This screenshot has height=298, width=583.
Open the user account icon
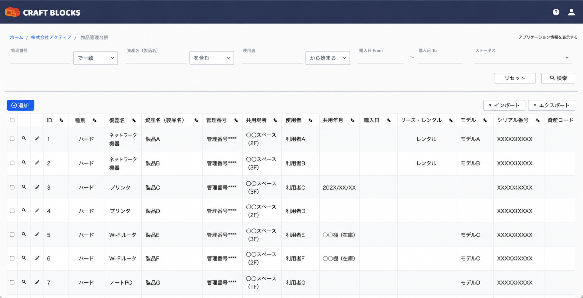(x=571, y=12)
